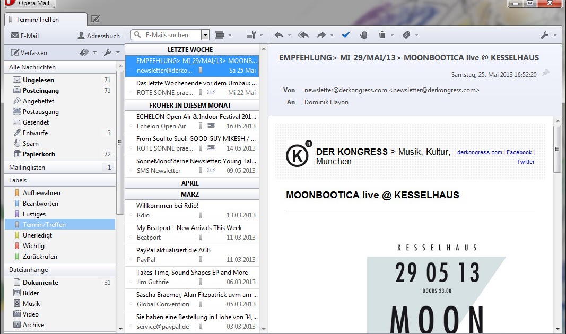
Task: Open Dokumente attachments view
Action: 59,283
